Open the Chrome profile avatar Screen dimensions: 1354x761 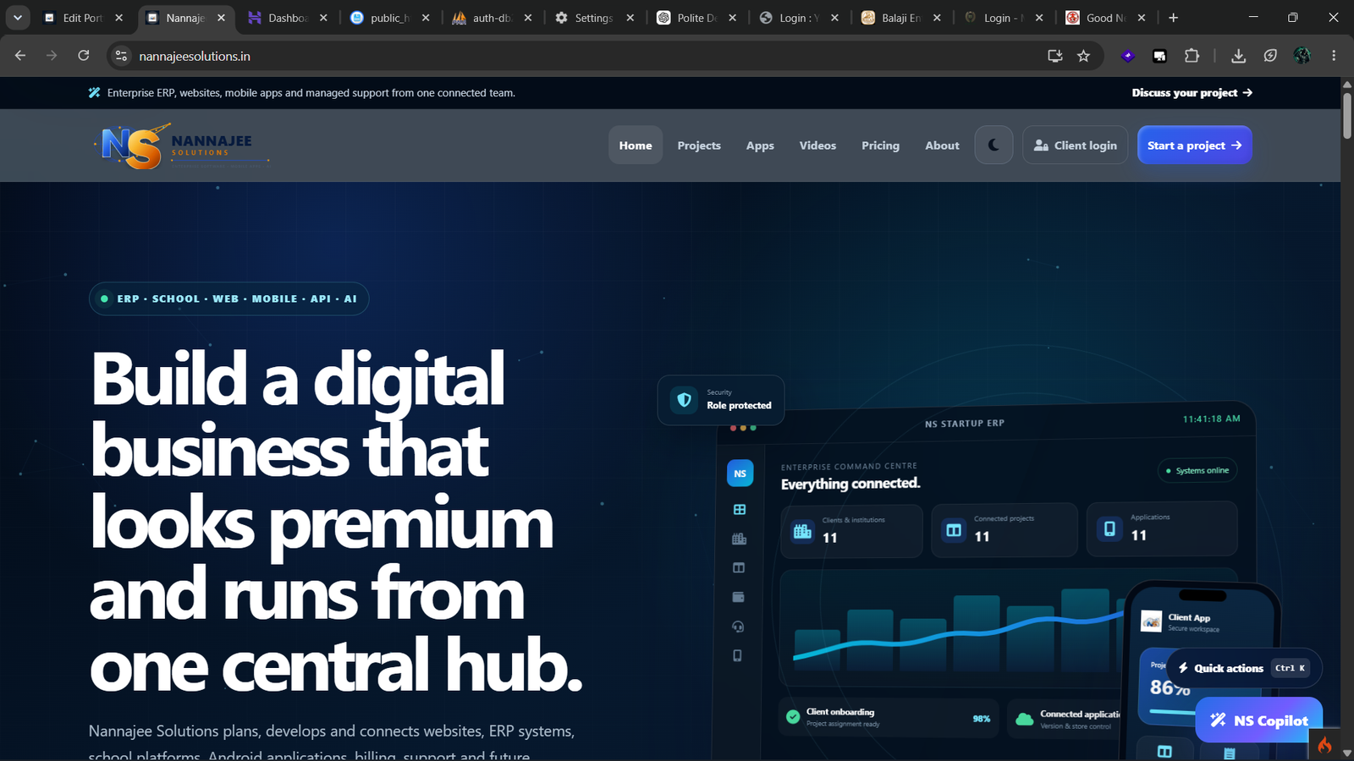coord(1302,56)
